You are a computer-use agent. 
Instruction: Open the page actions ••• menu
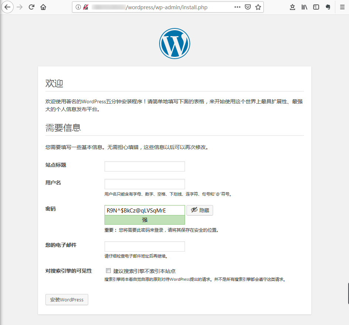[x=237, y=7]
